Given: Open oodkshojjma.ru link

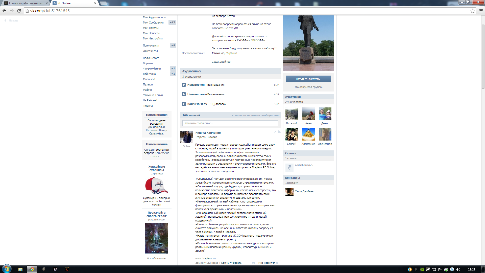Looking at the screenshot, I should [304, 165].
